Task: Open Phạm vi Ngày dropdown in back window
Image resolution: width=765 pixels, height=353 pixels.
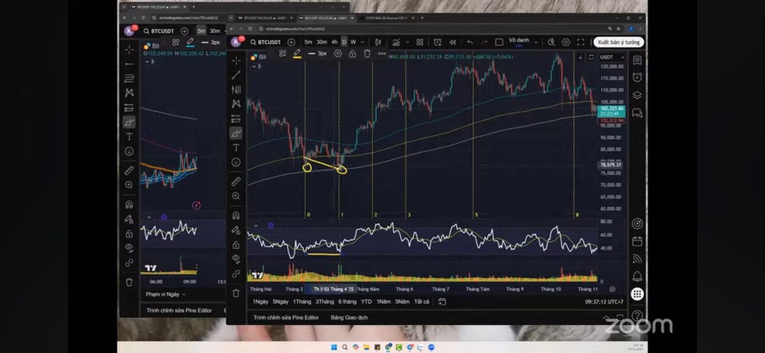Action: click(166, 294)
